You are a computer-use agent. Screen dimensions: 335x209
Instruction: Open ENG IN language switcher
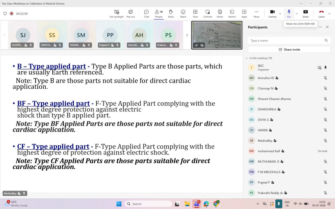point(287,204)
